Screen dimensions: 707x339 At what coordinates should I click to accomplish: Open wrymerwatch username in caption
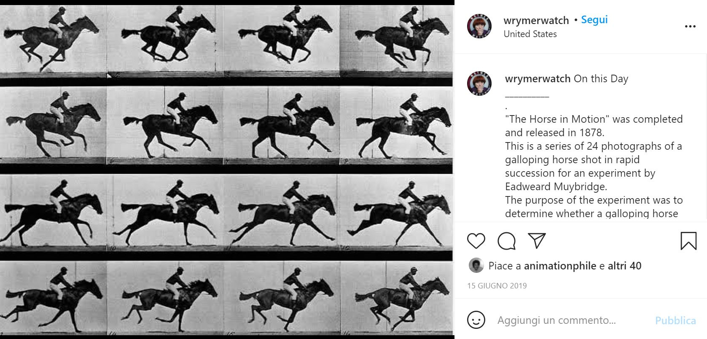pyautogui.click(x=538, y=78)
